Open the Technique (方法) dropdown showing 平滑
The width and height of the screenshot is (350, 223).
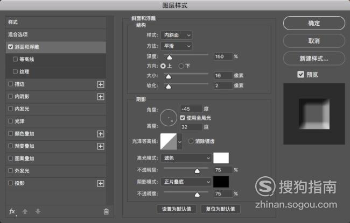176,46
